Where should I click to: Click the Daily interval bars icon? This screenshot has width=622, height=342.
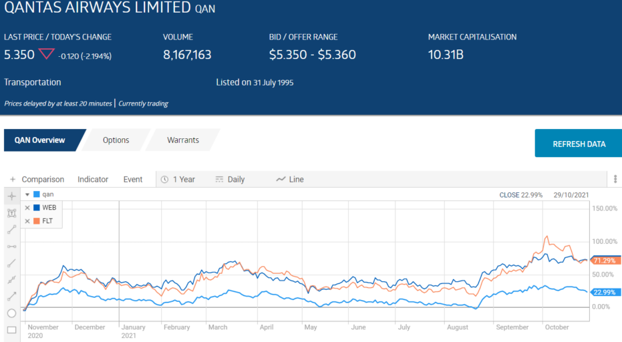tap(219, 179)
